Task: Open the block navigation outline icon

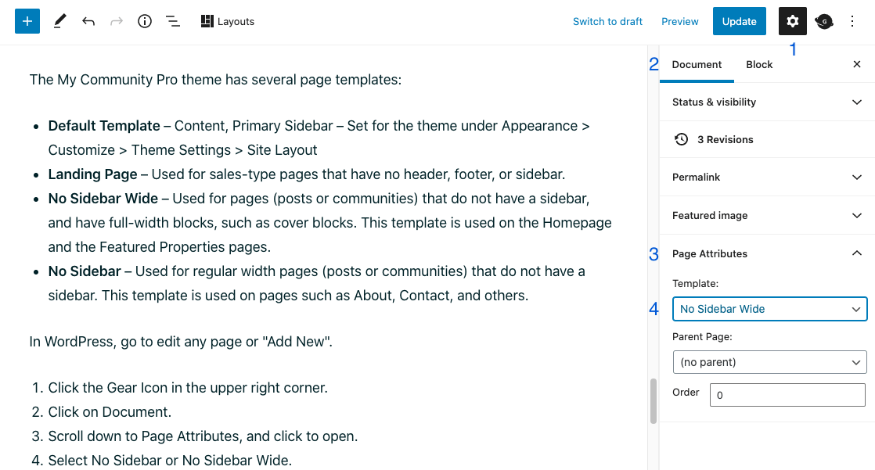Action: 173,21
